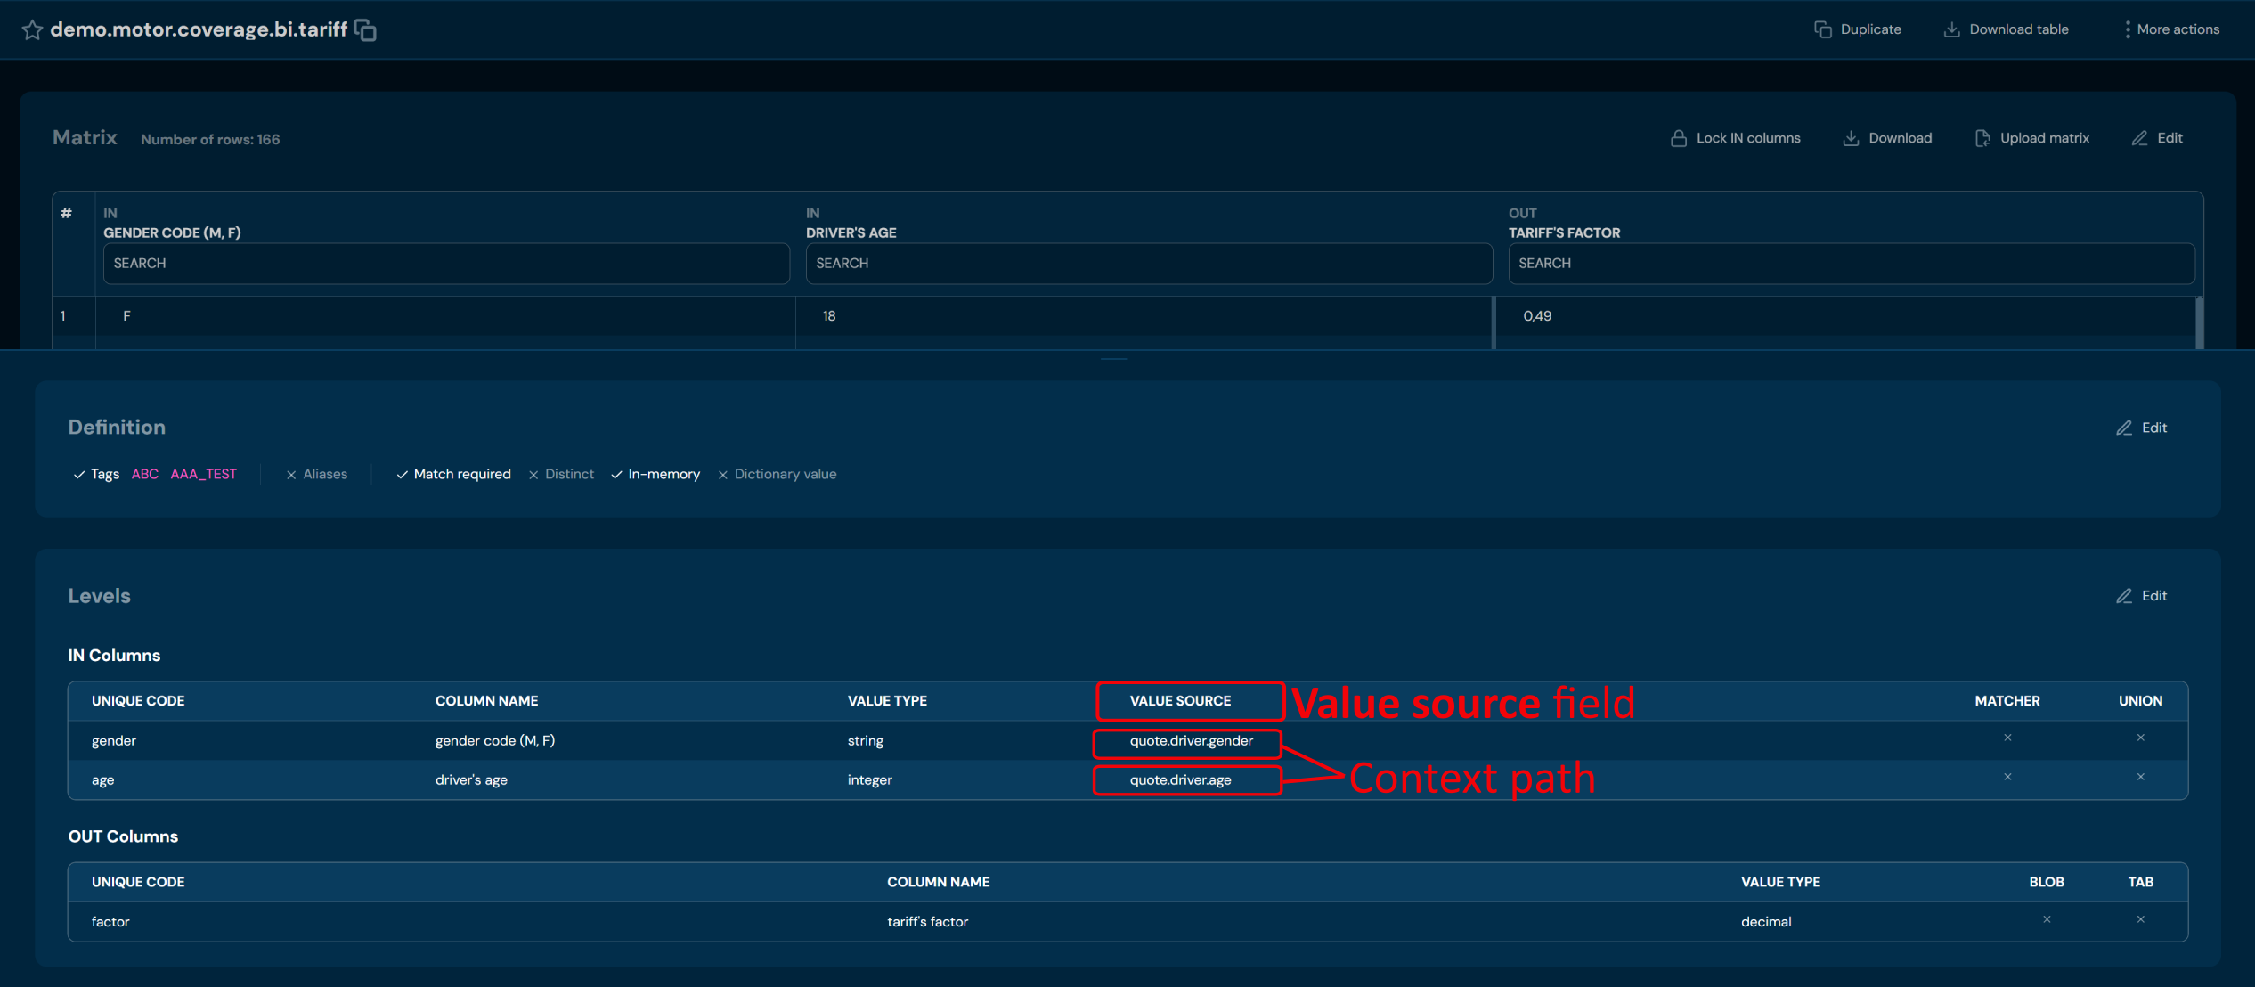Click the Driver's age search field
This screenshot has height=987, width=2255.
(x=1148, y=264)
